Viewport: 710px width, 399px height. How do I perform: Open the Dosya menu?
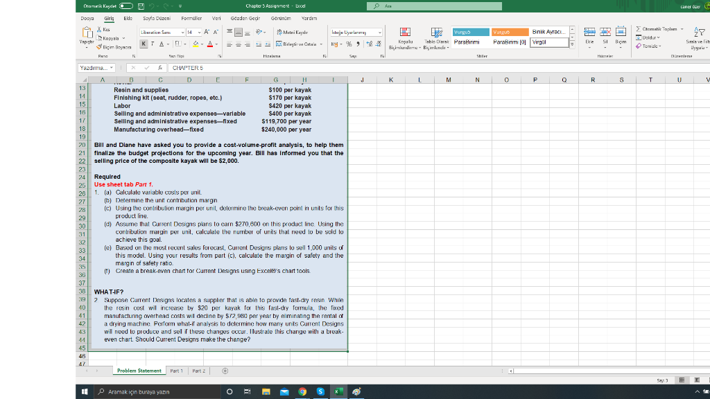(x=87, y=19)
